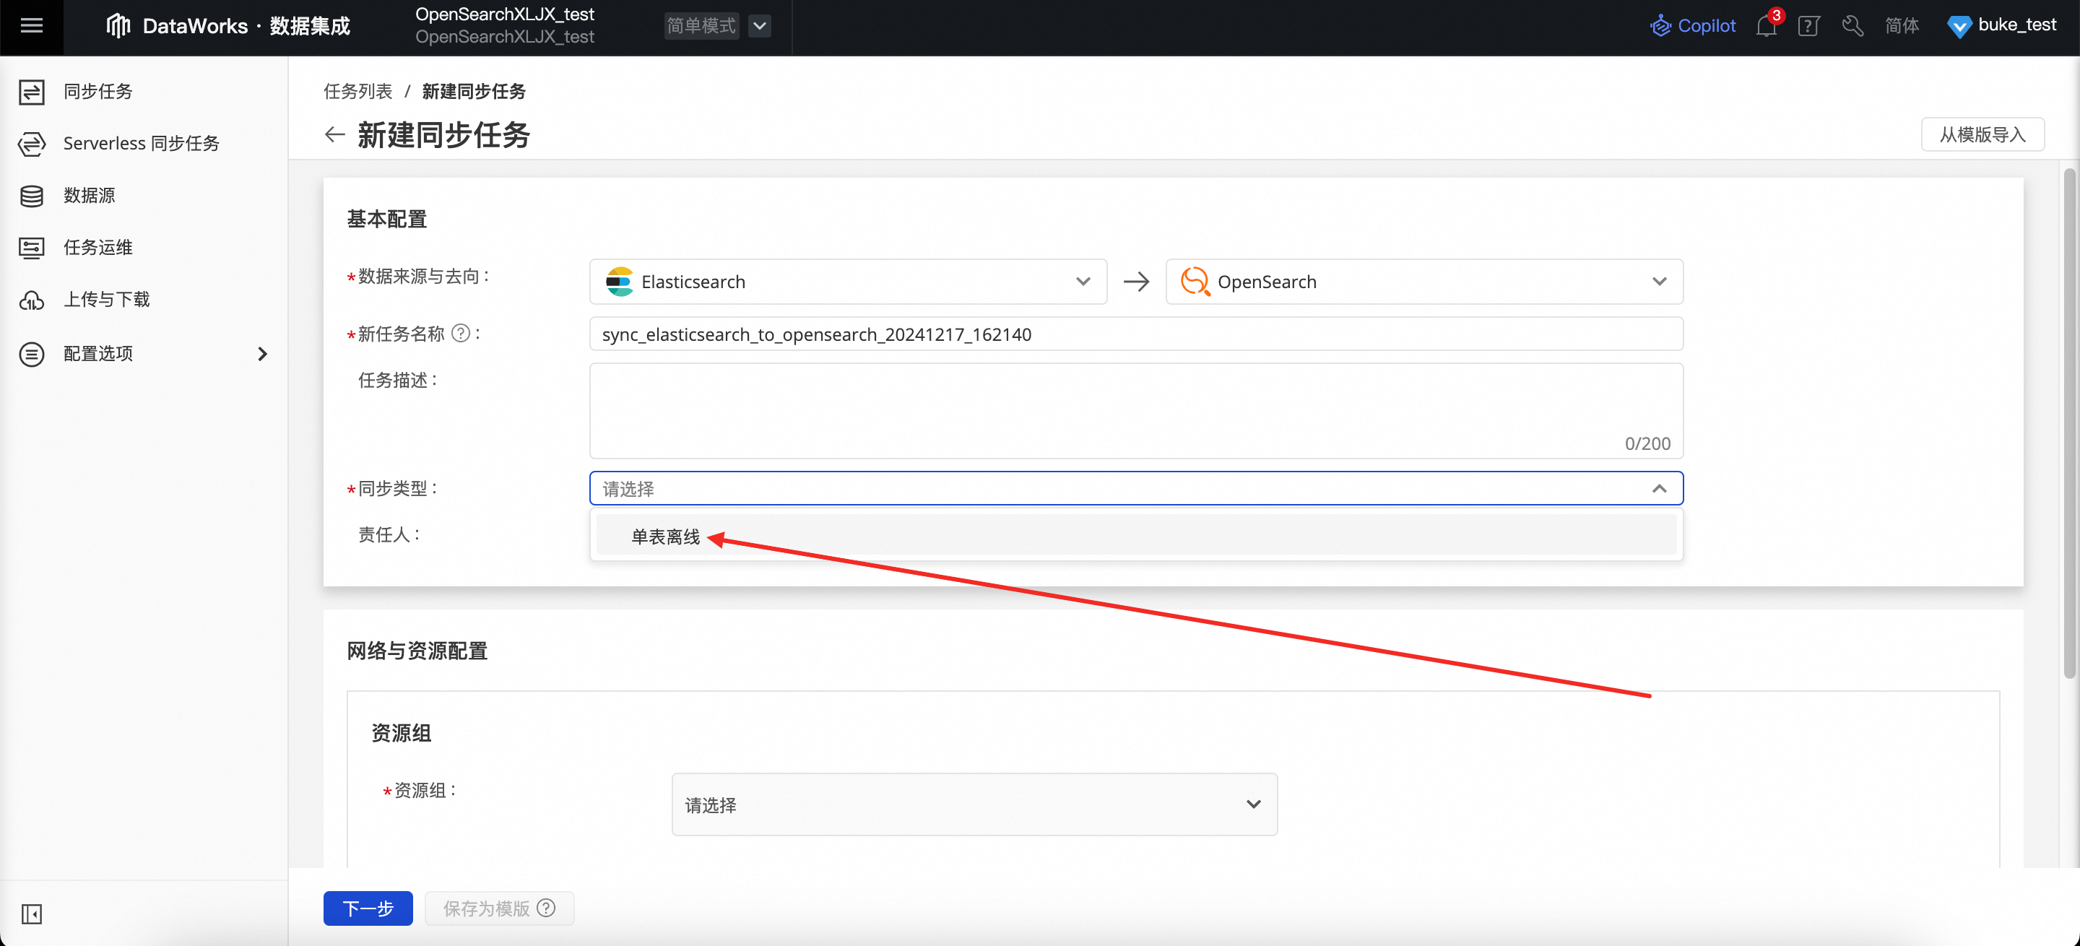Click the 网络与资源配置 section heading
This screenshot has width=2080, height=946.
417,651
